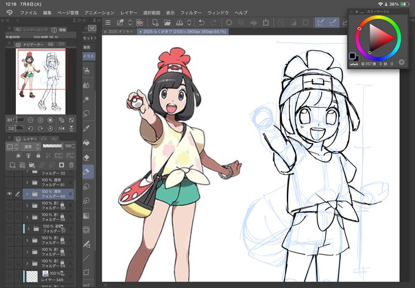Hide フォルダー 60 with the eye icon

coord(10,194)
